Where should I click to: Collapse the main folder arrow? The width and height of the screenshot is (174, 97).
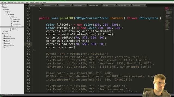click(x=4, y=9)
